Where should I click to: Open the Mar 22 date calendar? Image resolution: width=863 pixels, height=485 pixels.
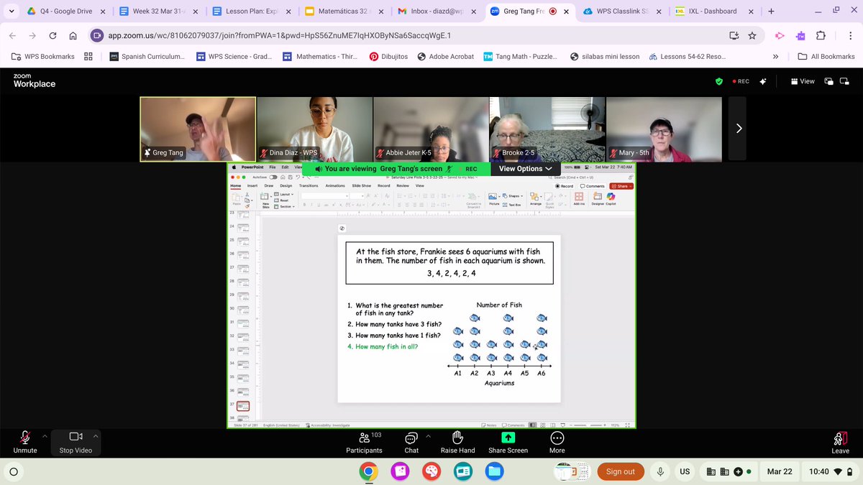pos(780,471)
